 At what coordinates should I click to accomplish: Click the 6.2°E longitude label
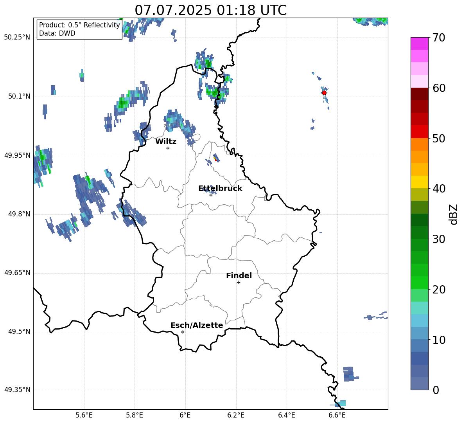point(236,415)
